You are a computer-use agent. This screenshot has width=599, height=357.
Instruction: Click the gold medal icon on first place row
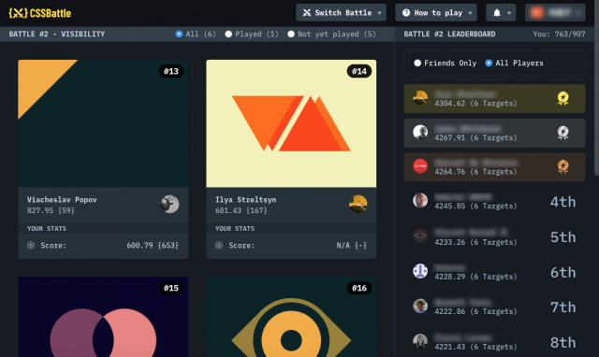562,98
